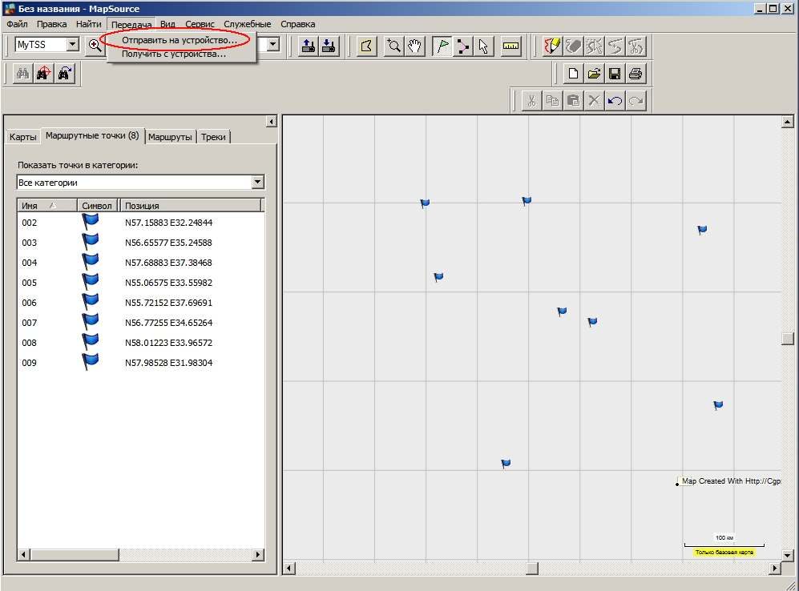
Task: Select the route tool icon
Action: (462, 46)
